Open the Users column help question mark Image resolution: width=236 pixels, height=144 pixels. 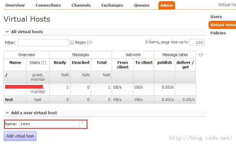click(44, 63)
